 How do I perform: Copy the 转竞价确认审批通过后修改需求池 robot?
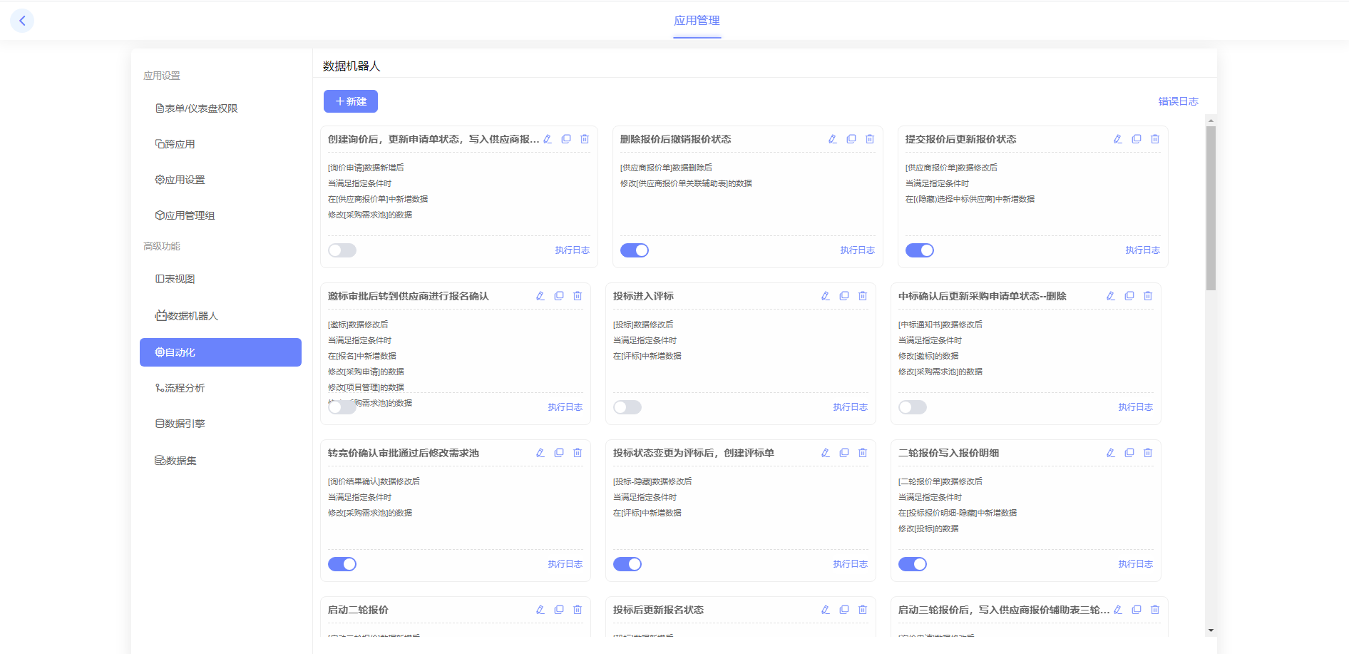(x=558, y=453)
